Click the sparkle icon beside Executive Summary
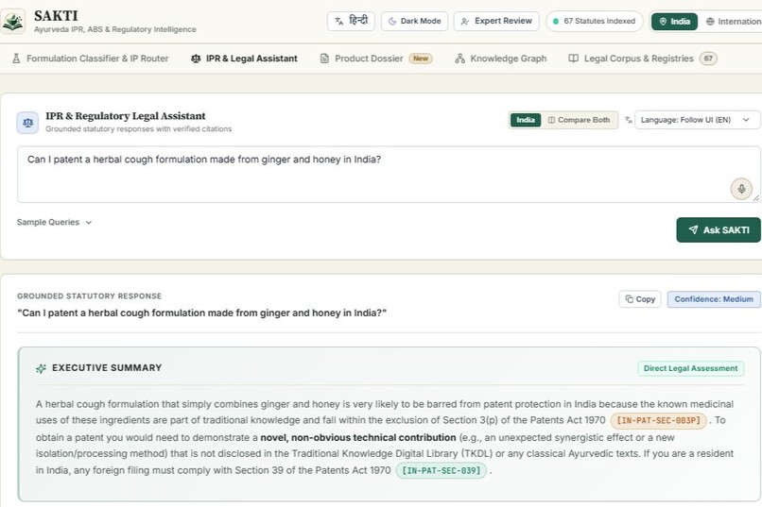The width and height of the screenshot is (762, 507). (x=41, y=368)
